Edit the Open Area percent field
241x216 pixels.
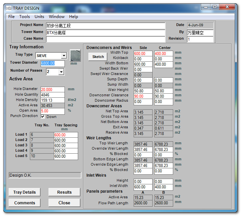[53, 111]
